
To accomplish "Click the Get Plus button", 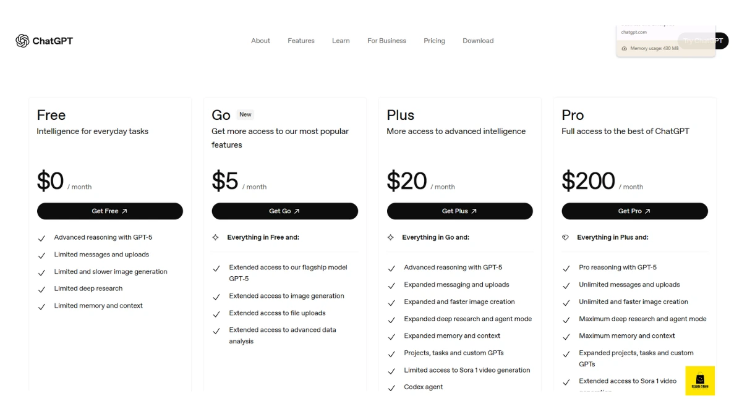I will [459, 211].
